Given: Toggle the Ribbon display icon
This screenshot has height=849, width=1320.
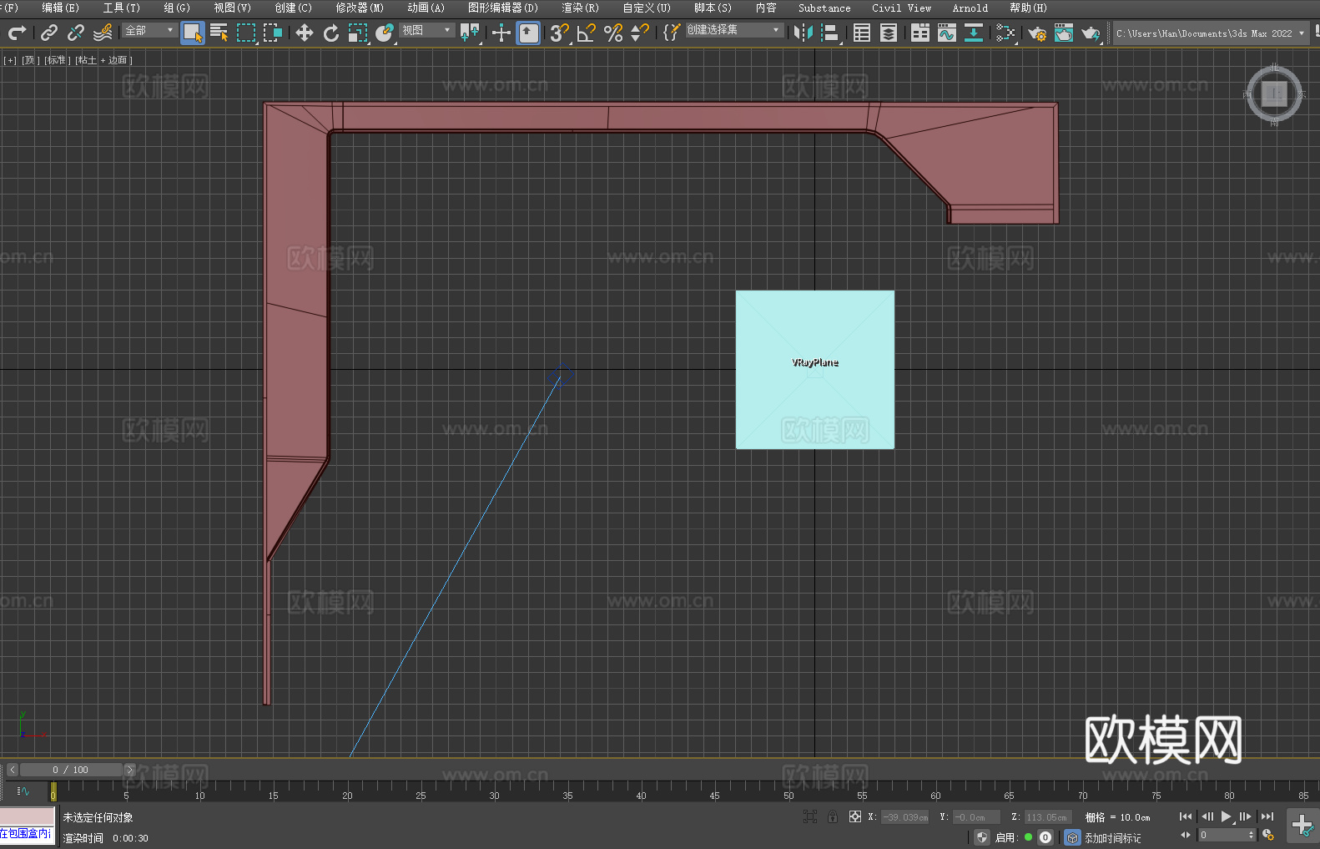Looking at the screenshot, I should tap(920, 33).
